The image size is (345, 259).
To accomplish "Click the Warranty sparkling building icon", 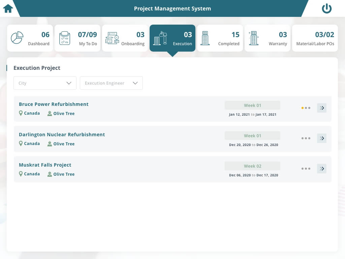I will coord(253,38).
